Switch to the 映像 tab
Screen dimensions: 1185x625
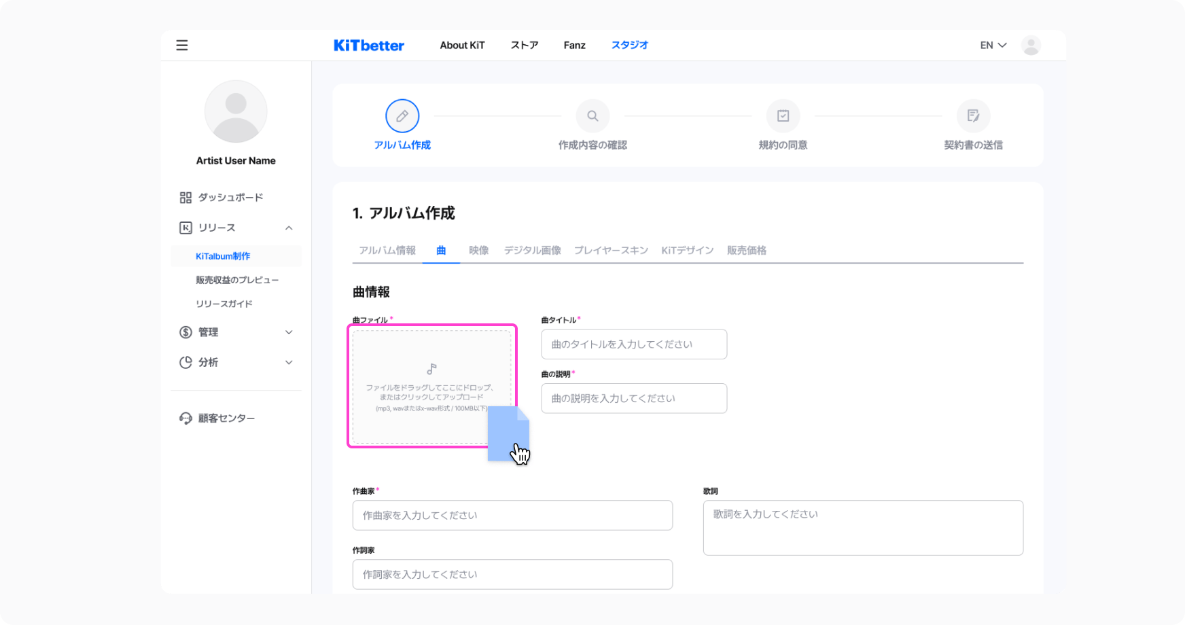(478, 251)
